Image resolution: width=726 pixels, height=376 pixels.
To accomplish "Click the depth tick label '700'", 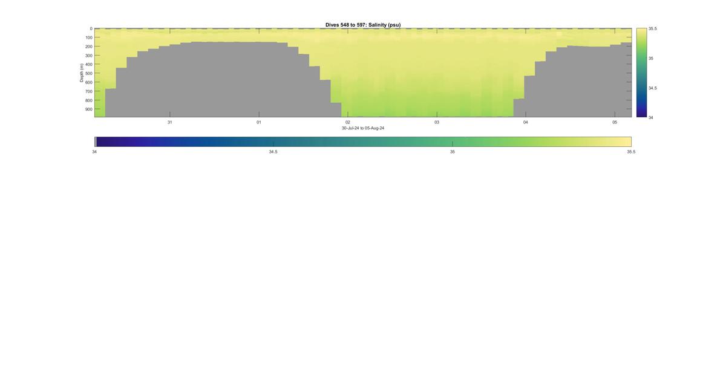I will [88, 91].
